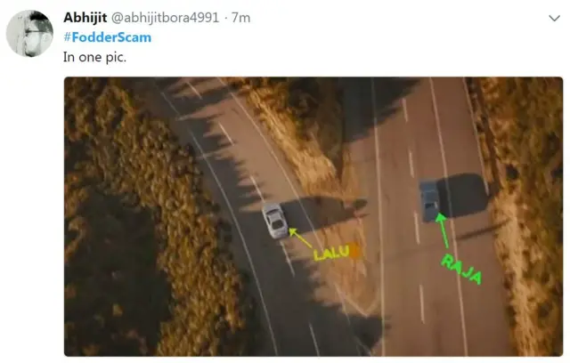Click the yellow LALU label

(331, 253)
